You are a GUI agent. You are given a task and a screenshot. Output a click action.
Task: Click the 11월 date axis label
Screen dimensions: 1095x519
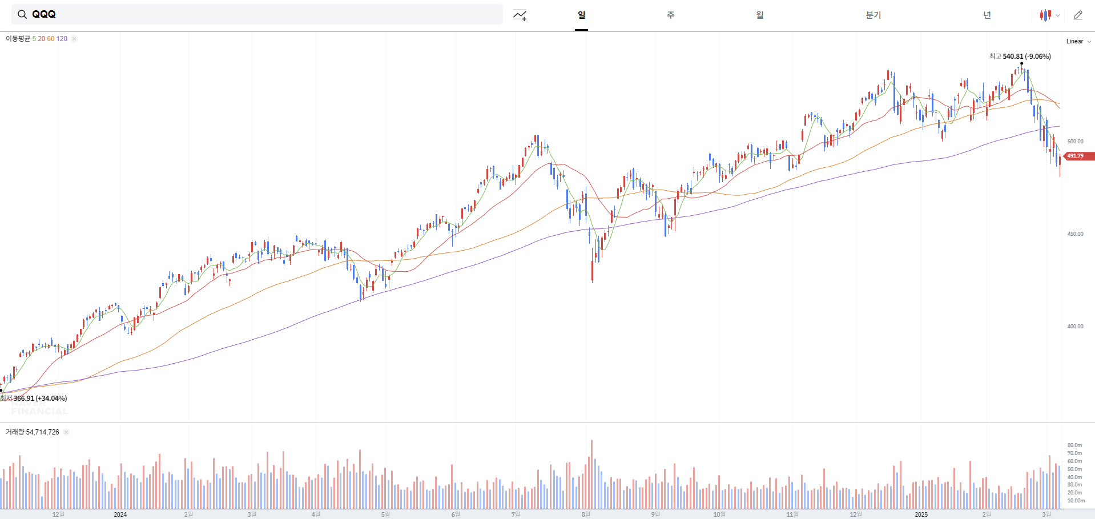[792, 514]
